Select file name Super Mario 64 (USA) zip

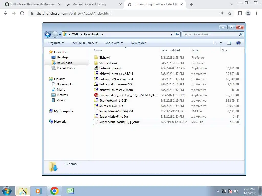[113, 116]
